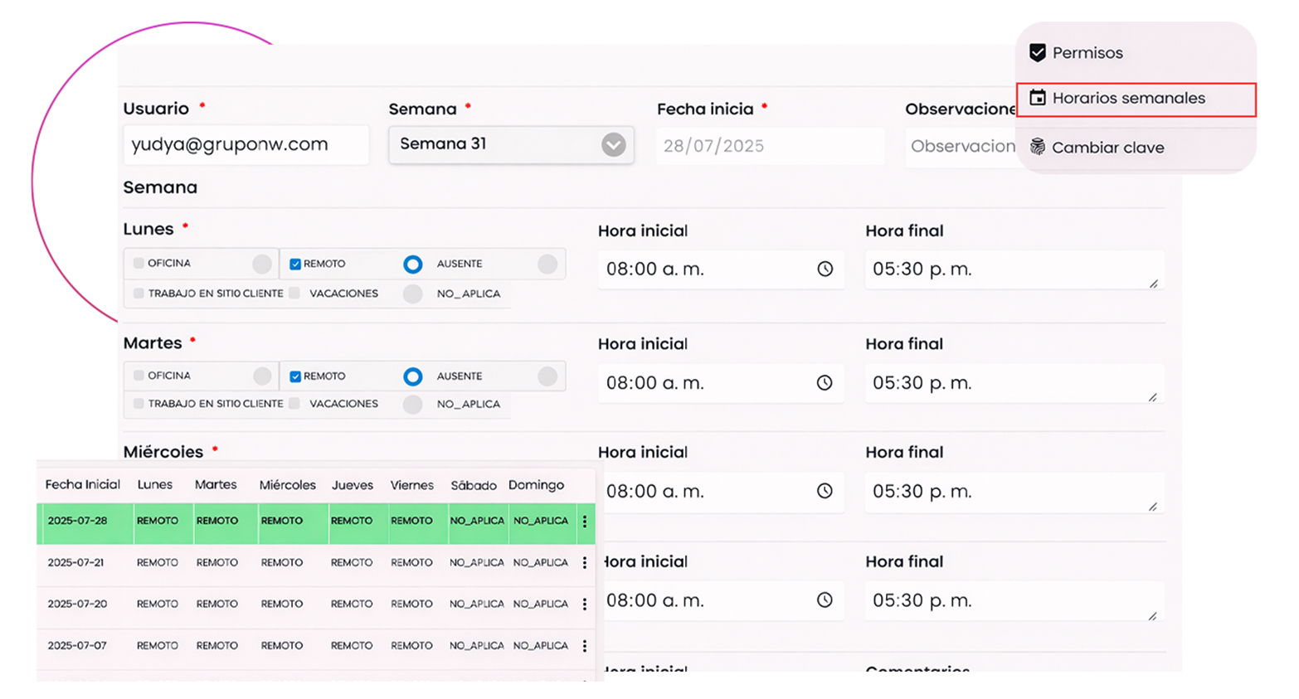This screenshot has width=1299, height=699.
Task: Check the OFICINA checkbox under Martes
Action: (139, 376)
